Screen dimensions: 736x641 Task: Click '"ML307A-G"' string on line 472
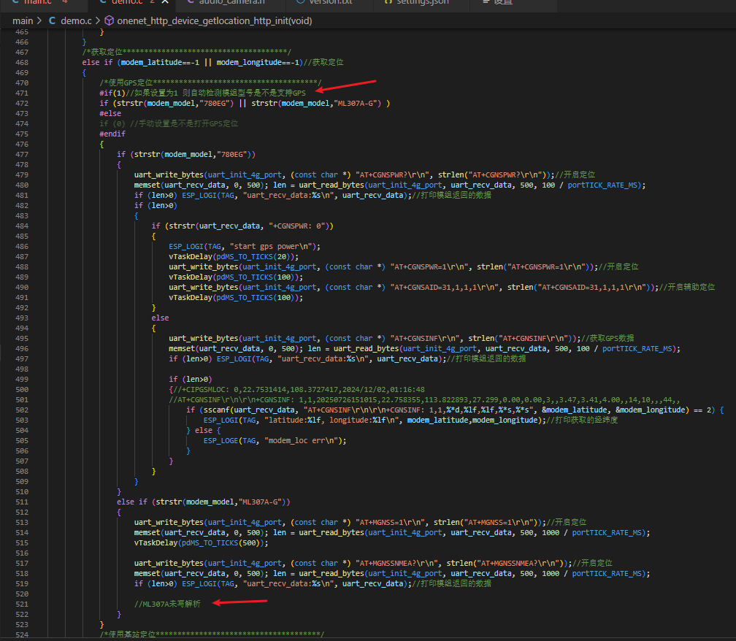click(357, 103)
